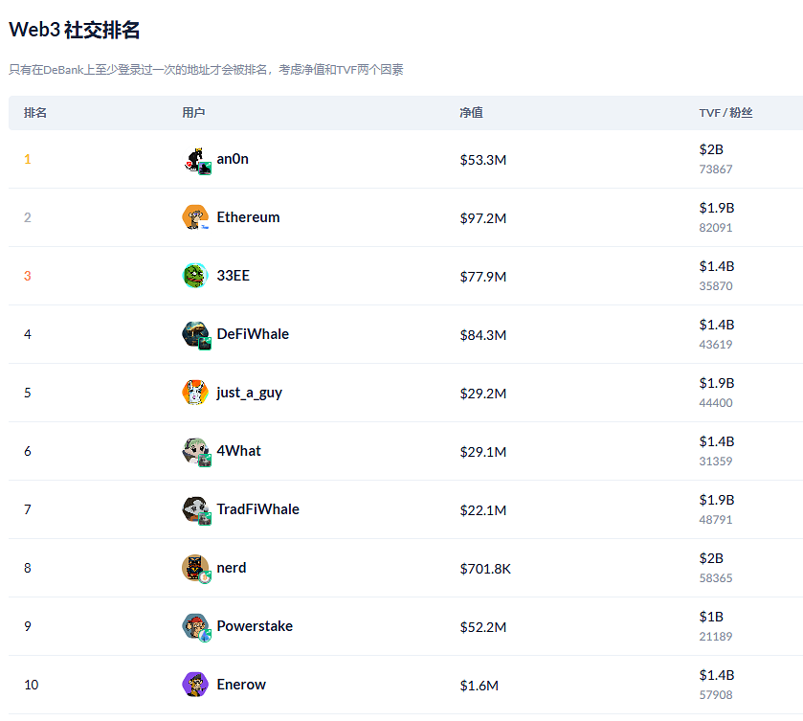Click nerd's profile avatar
The width and height of the screenshot is (803, 721).
(x=195, y=568)
